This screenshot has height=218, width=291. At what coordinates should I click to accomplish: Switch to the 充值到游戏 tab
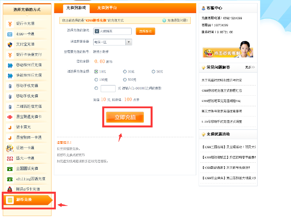click(76, 8)
